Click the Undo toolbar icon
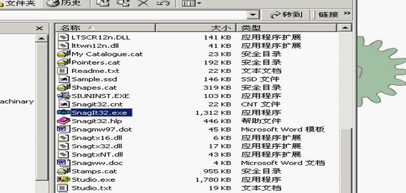The image size is (406, 193). pyautogui.click(x=163, y=3)
